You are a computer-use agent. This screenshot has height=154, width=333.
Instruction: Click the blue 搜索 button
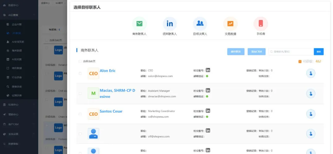pos(319,52)
